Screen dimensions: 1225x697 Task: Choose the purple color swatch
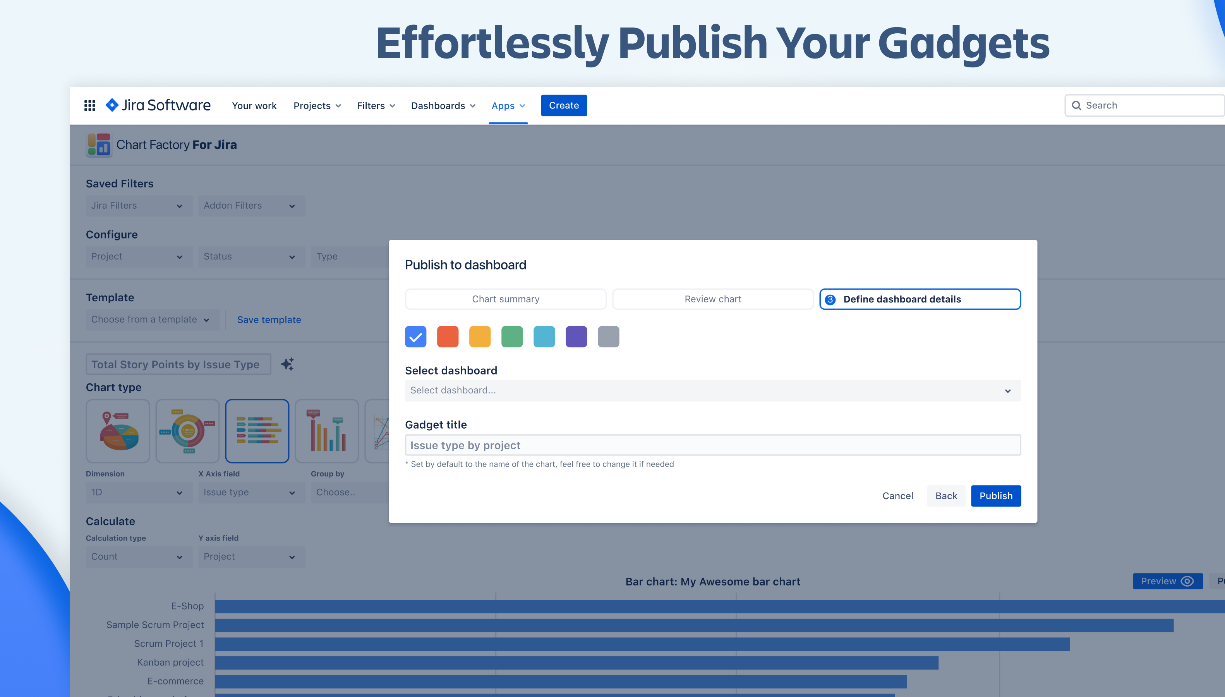(x=576, y=336)
